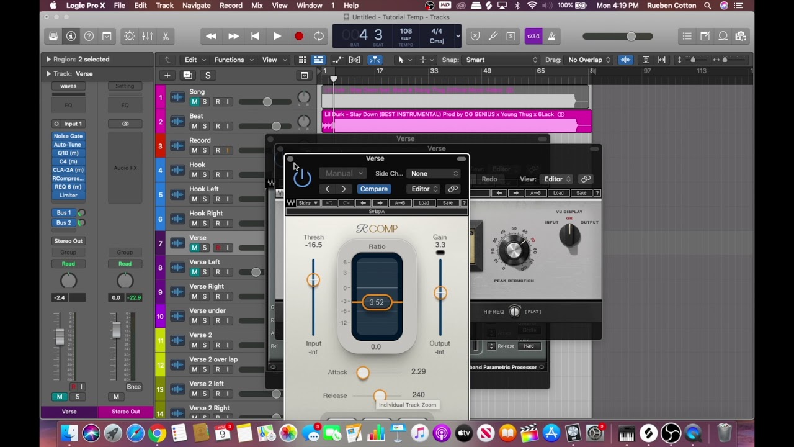
Task: Solo the Beat track
Action: coord(205,126)
